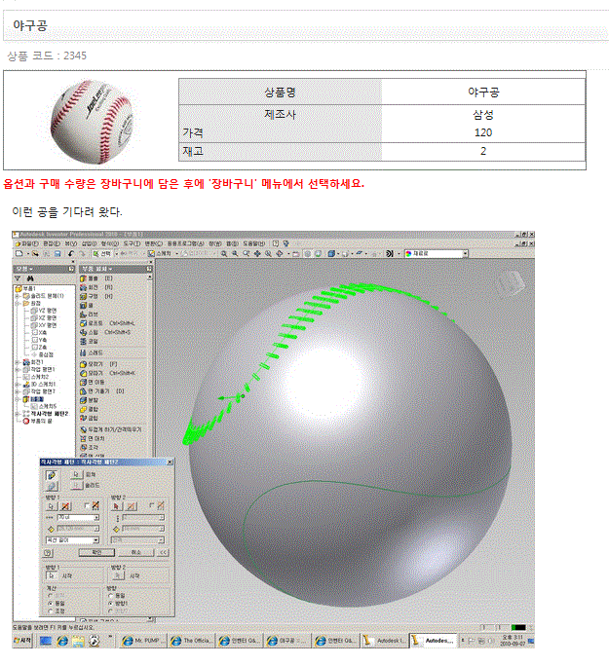Click the 취소 button in pattern dialog

[x=135, y=552]
